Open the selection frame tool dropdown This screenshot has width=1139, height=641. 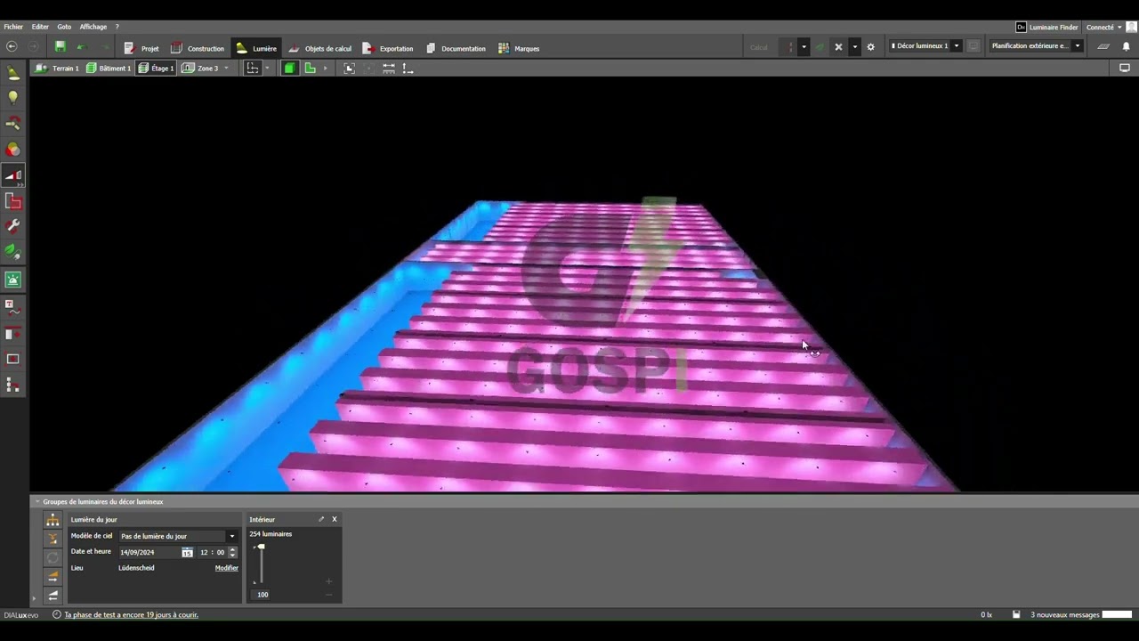pyautogui.click(x=267, y=68)
